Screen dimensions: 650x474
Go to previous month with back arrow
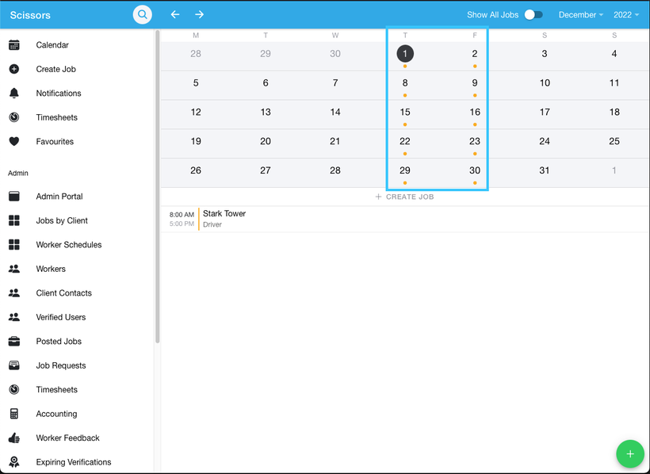pos(175,14)
